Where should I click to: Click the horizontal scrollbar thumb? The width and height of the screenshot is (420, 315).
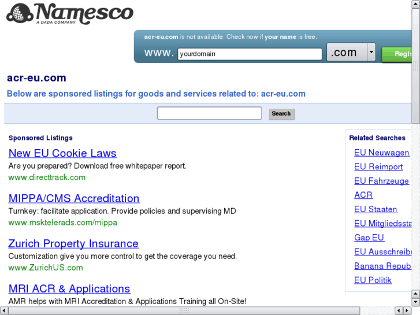tap(184, 311)
